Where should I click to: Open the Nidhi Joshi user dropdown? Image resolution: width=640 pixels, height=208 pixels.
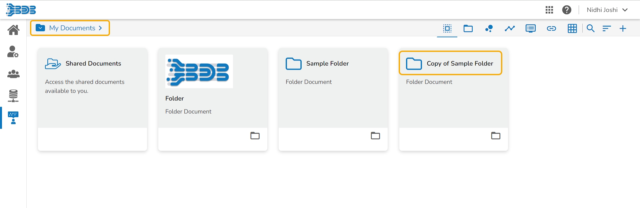coord(607,10)
